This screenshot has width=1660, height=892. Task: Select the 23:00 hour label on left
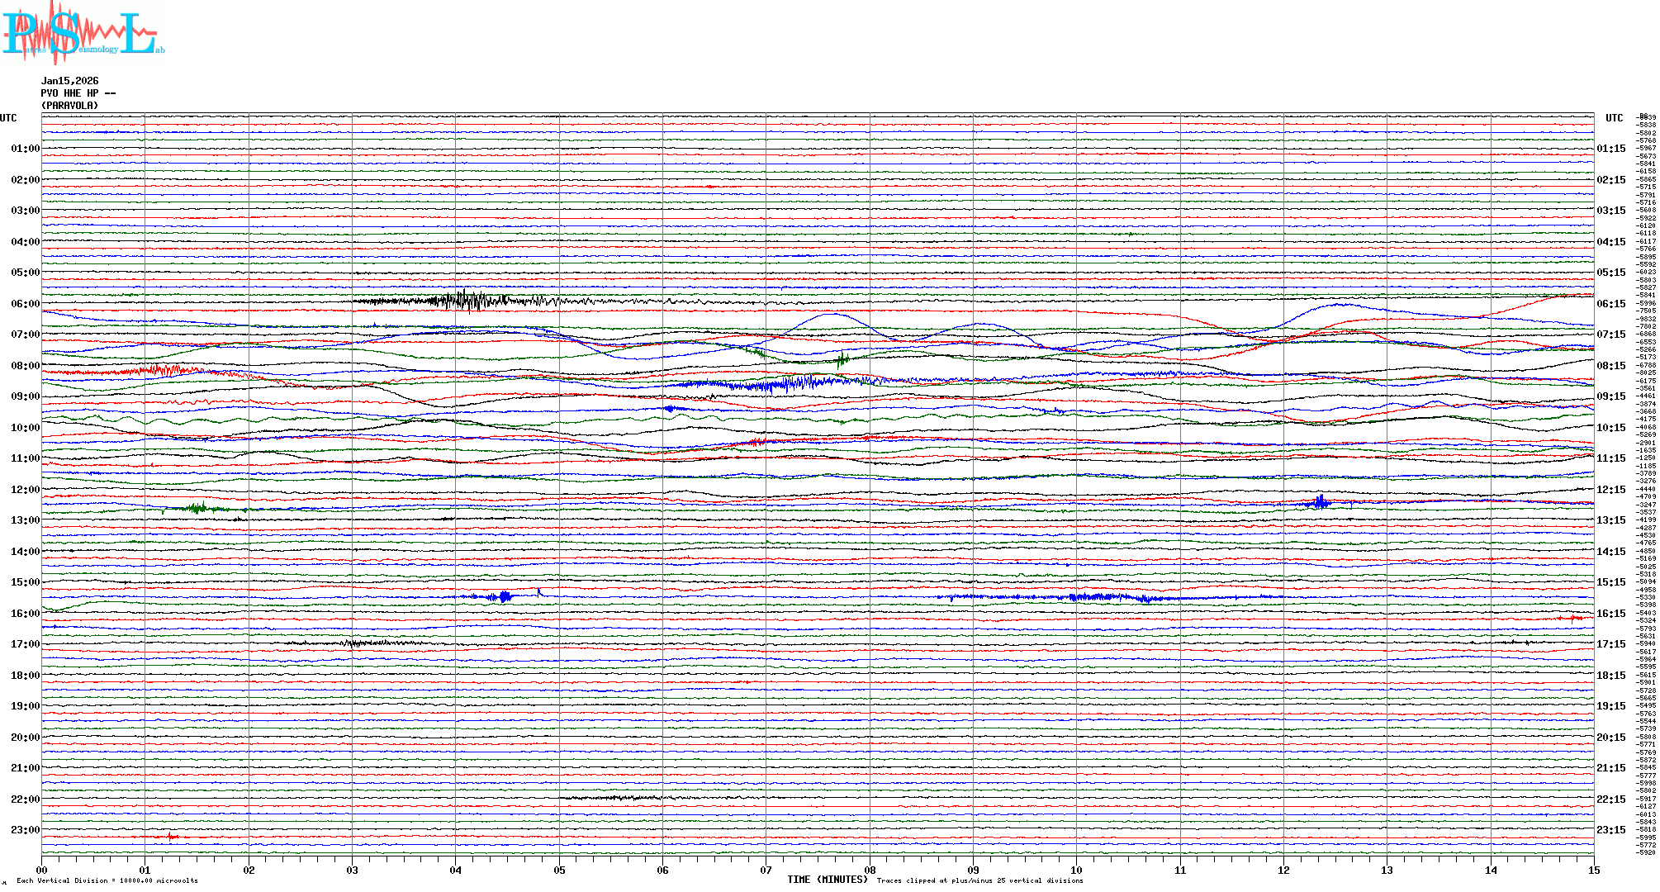(x=25, y=830)
